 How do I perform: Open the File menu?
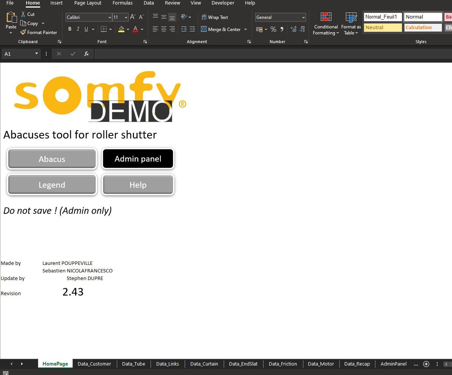pyautogui.click(x=10, y=3)
